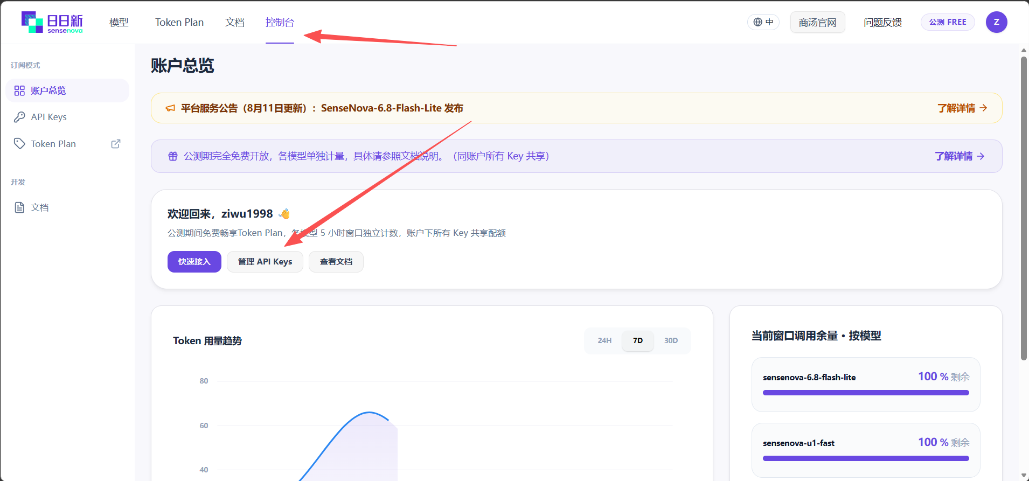1029x481 pixels.
Task: Click arrow icon in the purple beta banner
Action: pyautogui.click(x=981, y=156)
